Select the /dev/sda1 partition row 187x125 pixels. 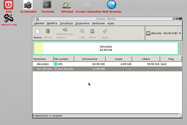coord(107,64)
